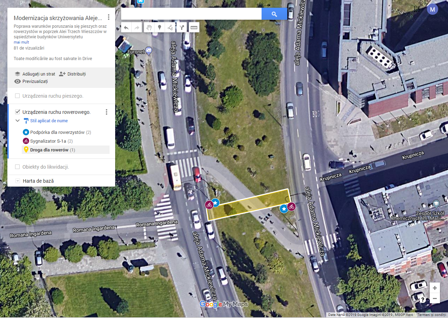Expand the Harta de bază dropdown
The image size is (448, 318).
(18, 181)
